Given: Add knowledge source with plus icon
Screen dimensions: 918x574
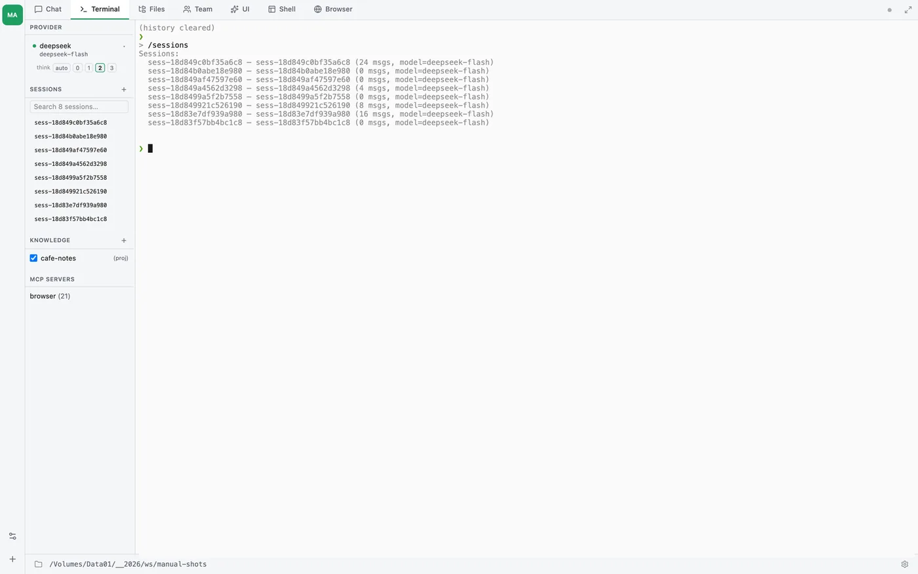Looking at the screenshot, I should click(124, 240).
